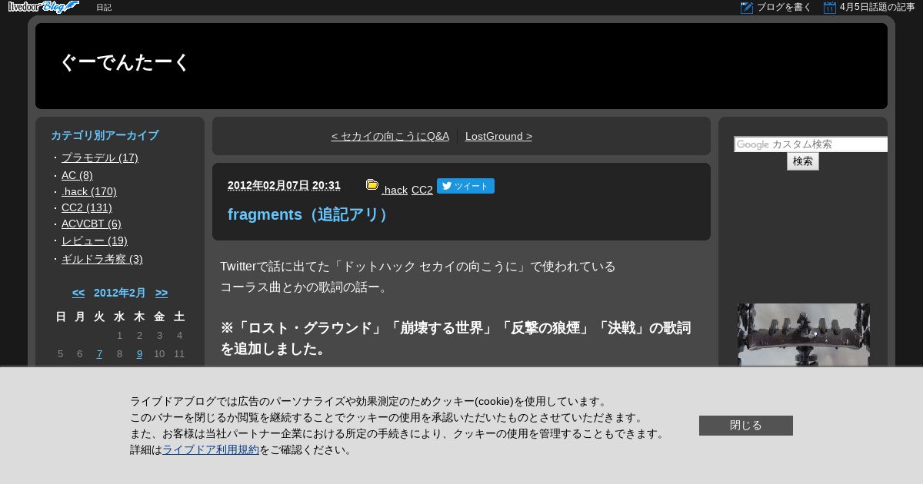
Task: Click the ブログを書く pencil icon
Action: coord(746,8)
